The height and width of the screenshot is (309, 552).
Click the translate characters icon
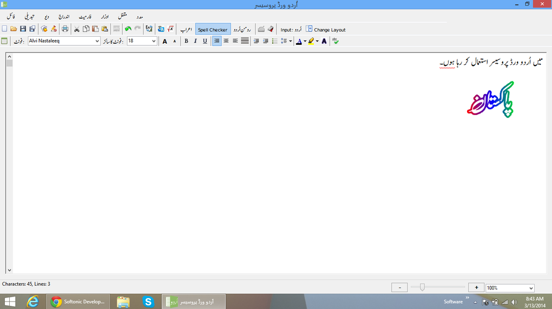[161, 29]
